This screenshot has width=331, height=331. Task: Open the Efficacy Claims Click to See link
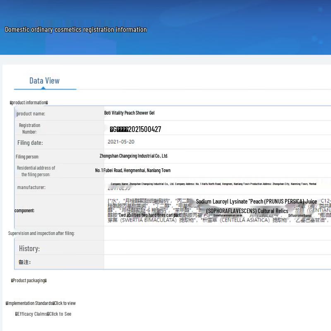tap(43, 314)
